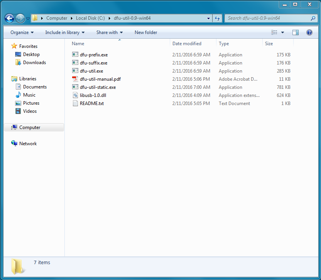Select the dfu-util-static.exe file

(x=98, y=87)
